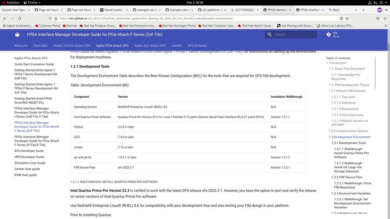Open the network status tray icon
Screen dimensions: 390x219
[370, 2]
